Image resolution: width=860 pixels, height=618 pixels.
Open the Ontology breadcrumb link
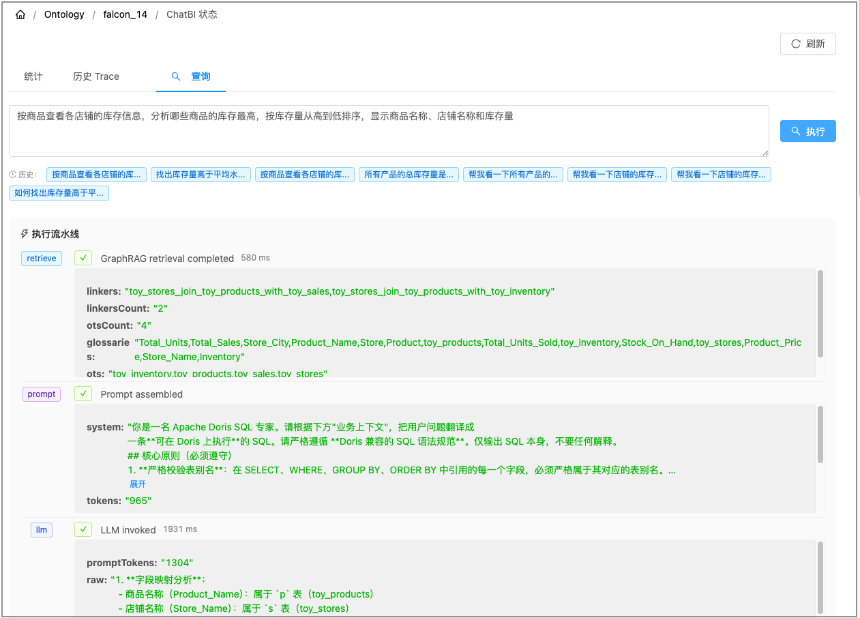[x=64, y=14]
